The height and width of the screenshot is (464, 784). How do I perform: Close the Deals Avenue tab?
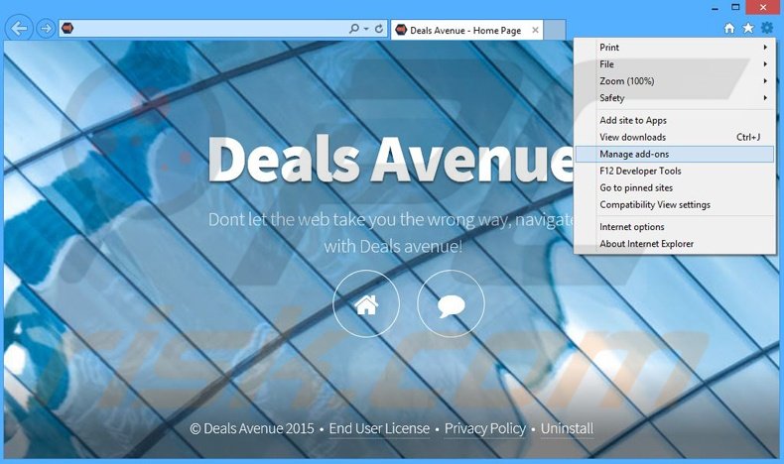point(535,30)
